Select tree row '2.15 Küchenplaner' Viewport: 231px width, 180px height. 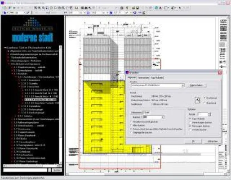pyautogui.click(x=23, y=155)
